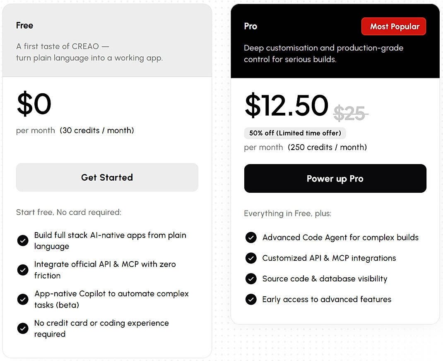This screenshot has height=361, width=443.
Task: Click the checkmark beside 'Advanced Code Agent' feature
Action: tap(251, 237)
